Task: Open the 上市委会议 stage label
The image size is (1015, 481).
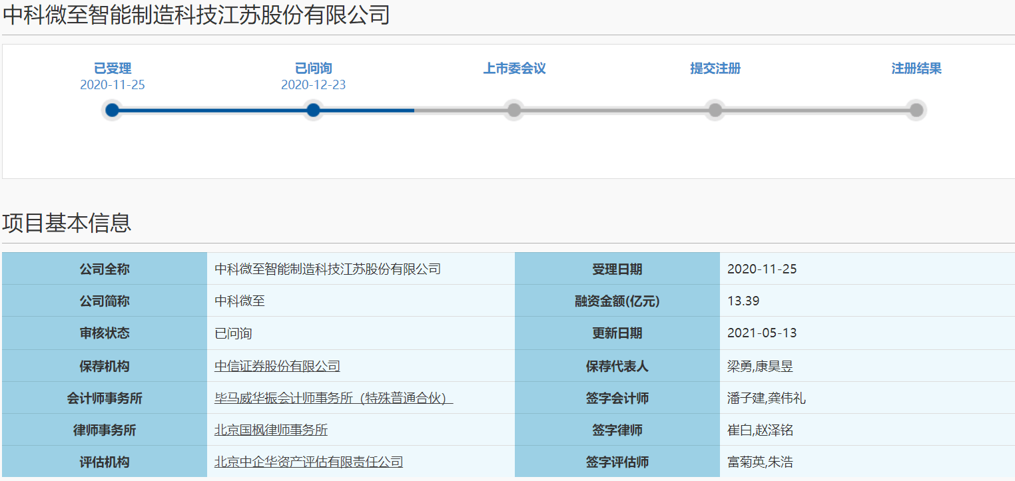Action: tap(514, 69)
